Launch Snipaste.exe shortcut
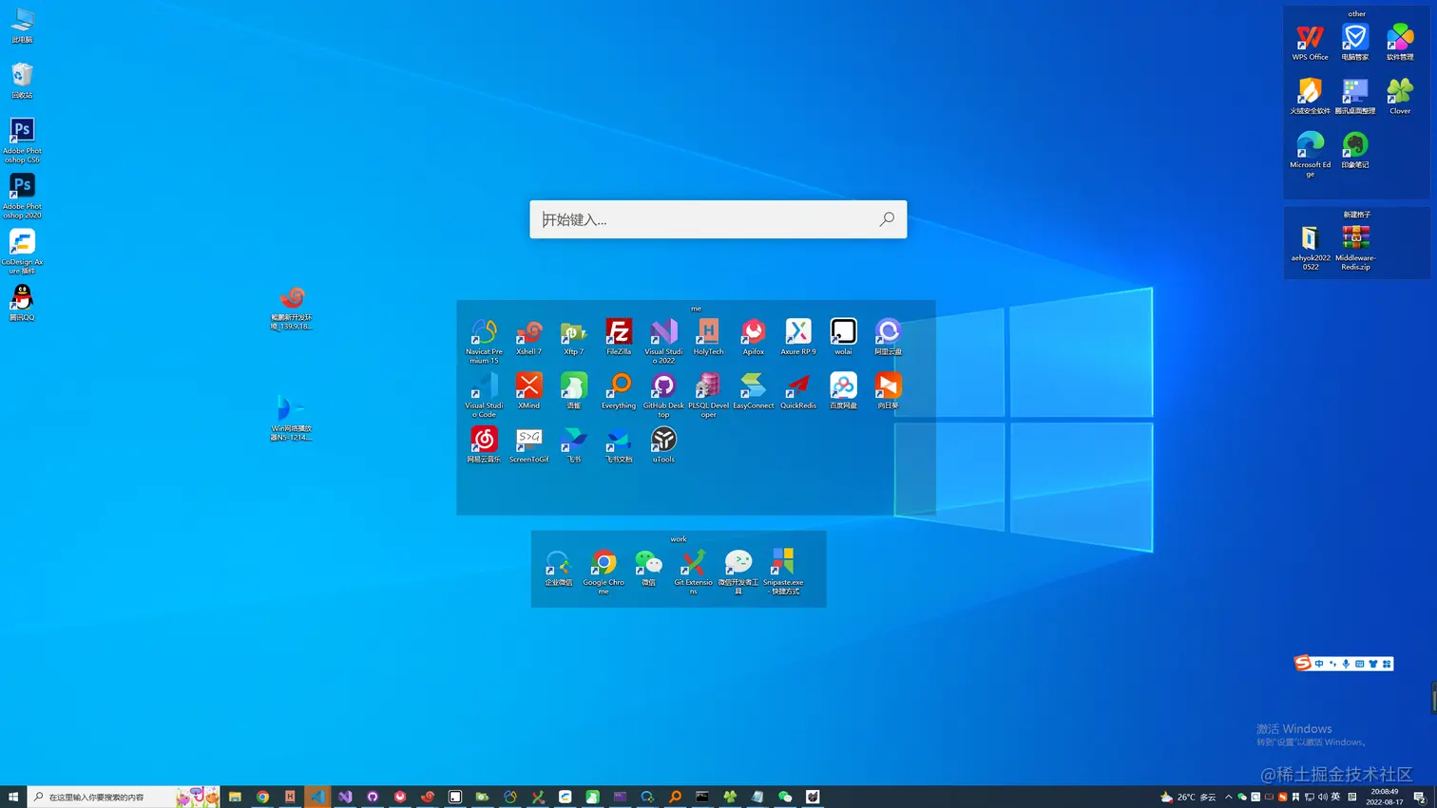The image size is (1437, 808). click(783, 571)
